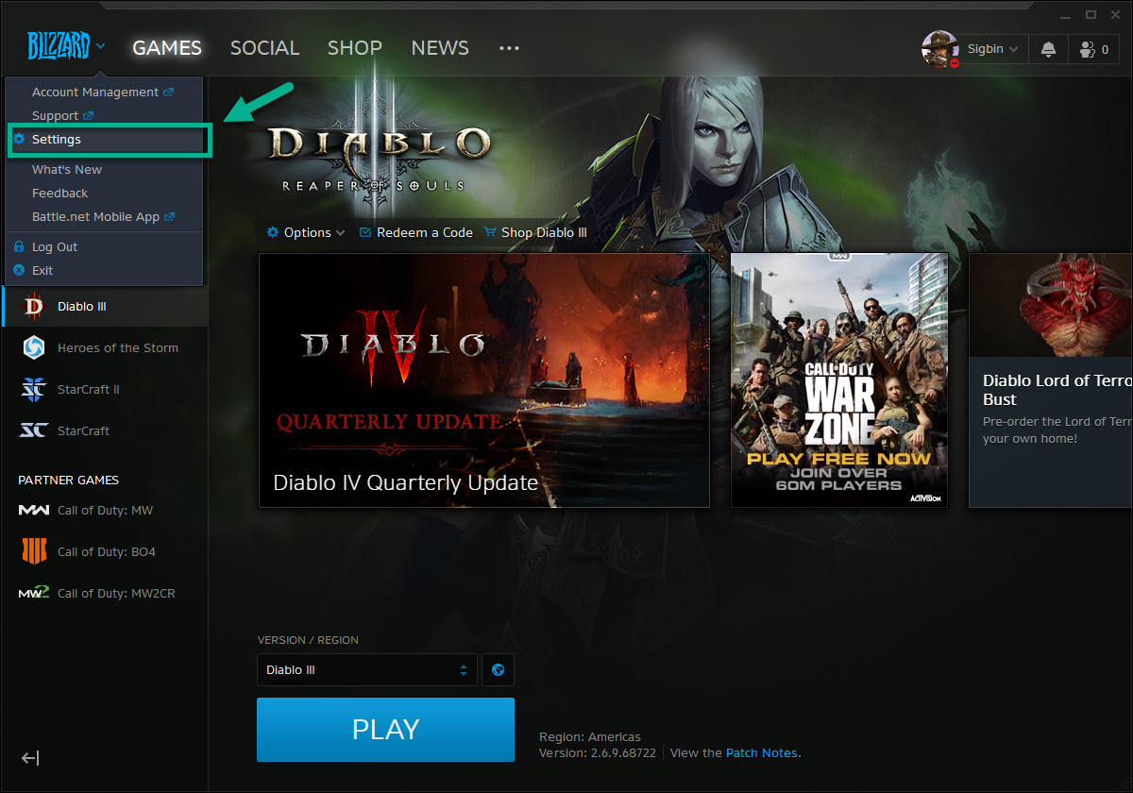View the Patch Notes link
Screen dimensions: 1133x793
761,752
